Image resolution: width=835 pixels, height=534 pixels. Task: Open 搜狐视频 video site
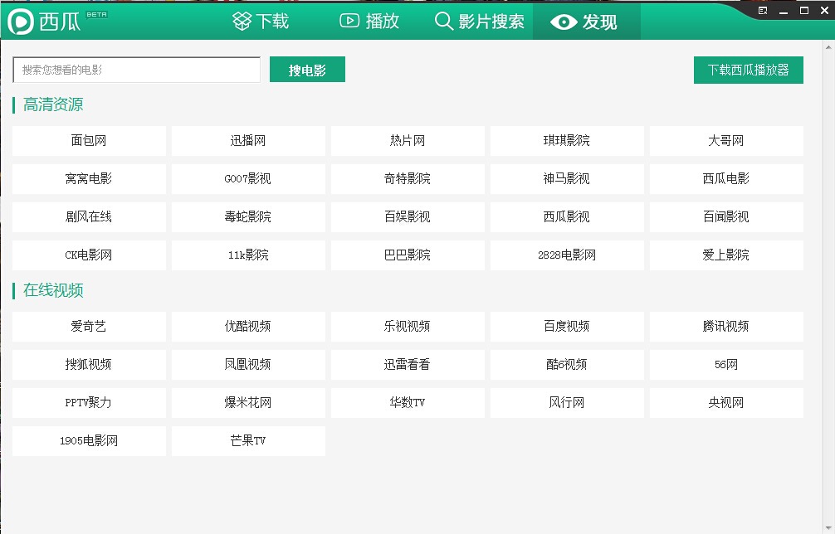pos(89,365)
